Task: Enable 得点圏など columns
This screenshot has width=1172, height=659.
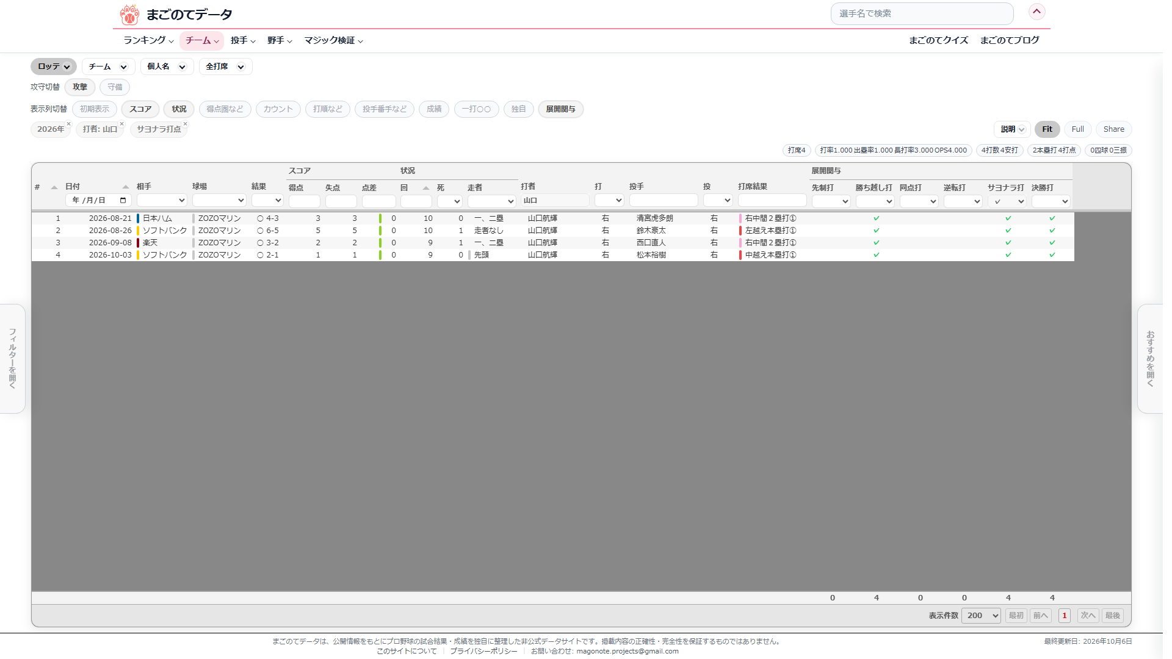Action: coord(225,109)
